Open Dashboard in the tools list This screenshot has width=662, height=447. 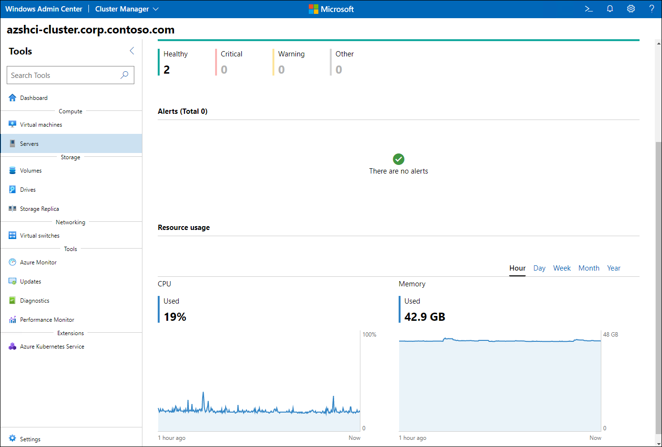pos(71,98)
